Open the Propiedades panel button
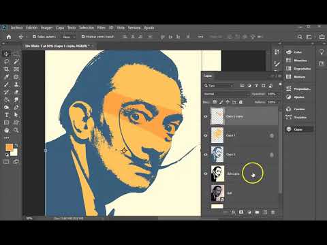 coord(299,89)
